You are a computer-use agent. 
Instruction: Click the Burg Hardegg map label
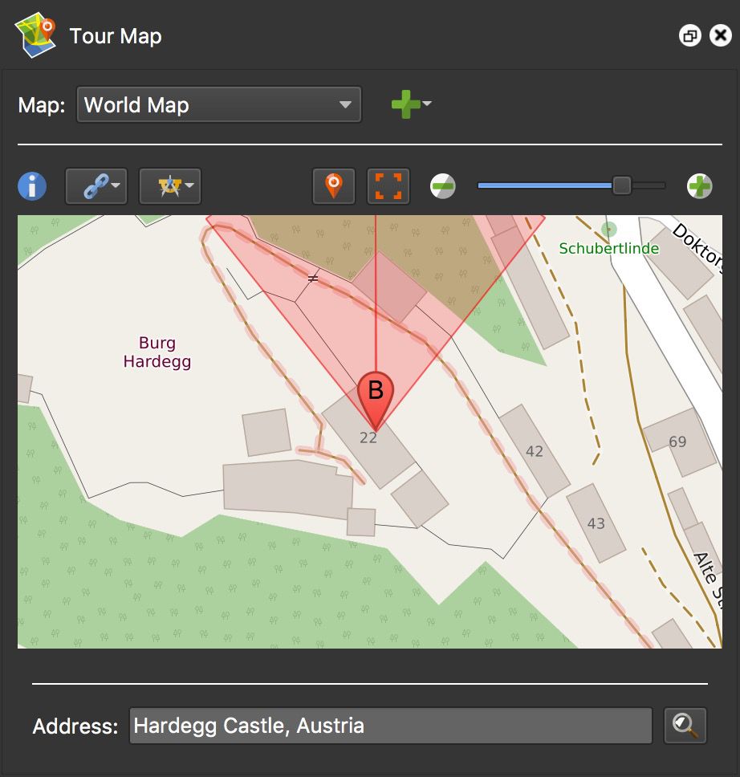click(157, 352)
